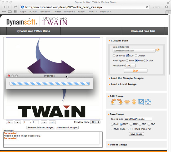Click the horizontal flip (mirror) icon
The width and height of the screenshot is (171, 152).
127,102
